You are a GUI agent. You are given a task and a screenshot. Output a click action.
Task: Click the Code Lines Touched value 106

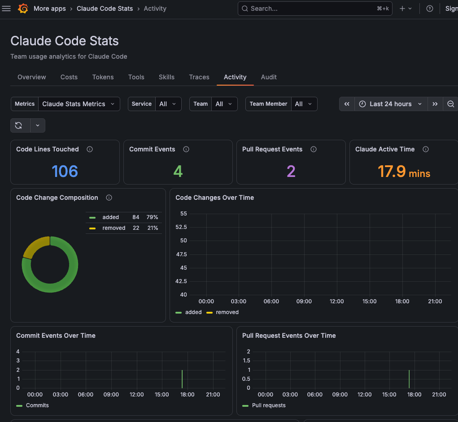(65, 171)
